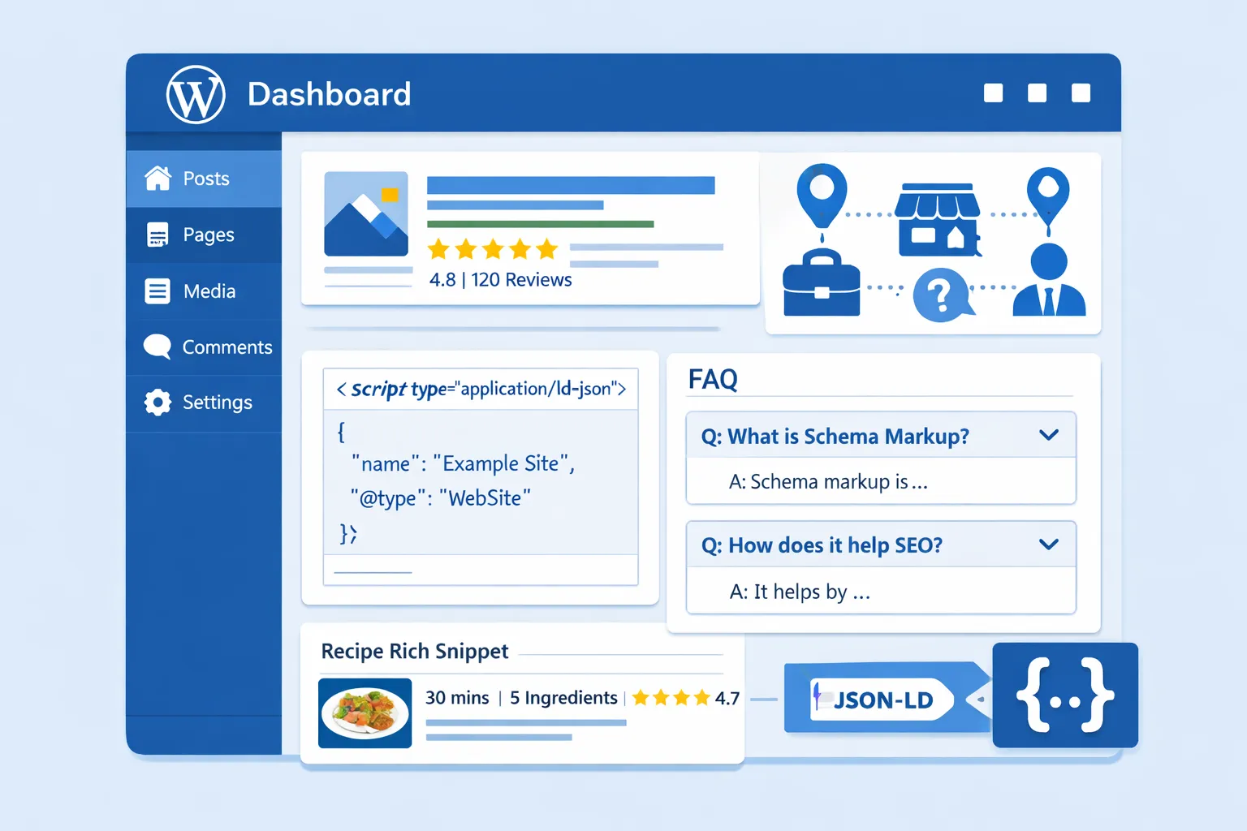Select Settings from the sidebar menu
Viewport: 1247px width, 831px height.
[217, 402]
